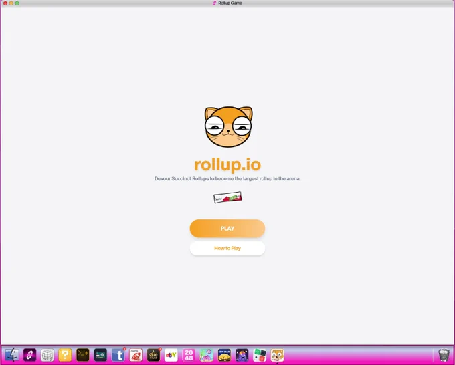Open the purple monster game in dock
This screenshot has width=455, height=365.
pyautogui.click(x=242, y=355)
